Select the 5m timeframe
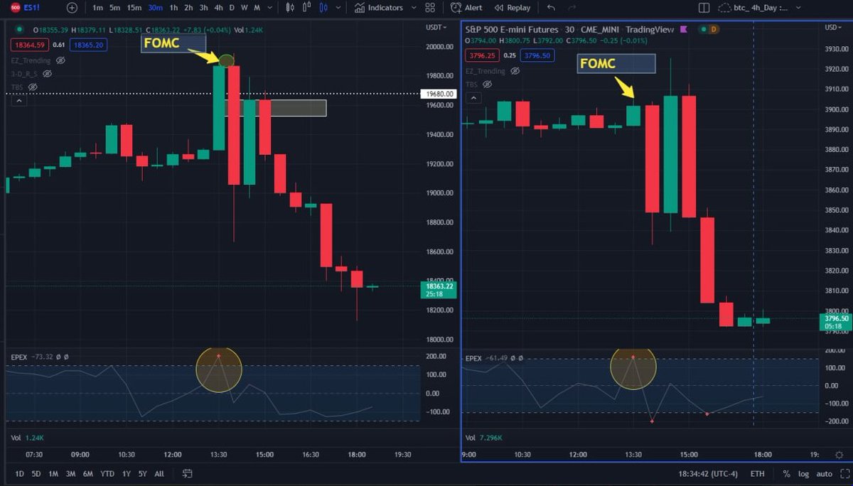Screen dimensions: 853x486 point(114,8)
